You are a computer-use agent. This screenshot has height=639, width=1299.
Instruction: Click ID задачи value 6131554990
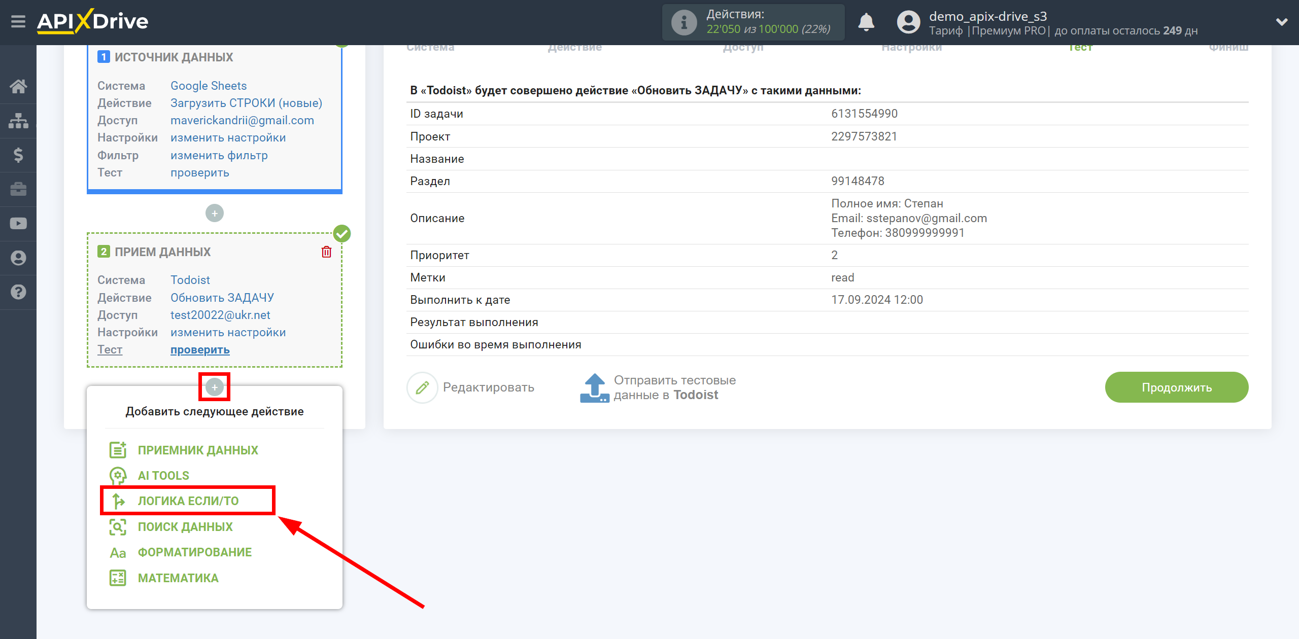pos(864,114)
